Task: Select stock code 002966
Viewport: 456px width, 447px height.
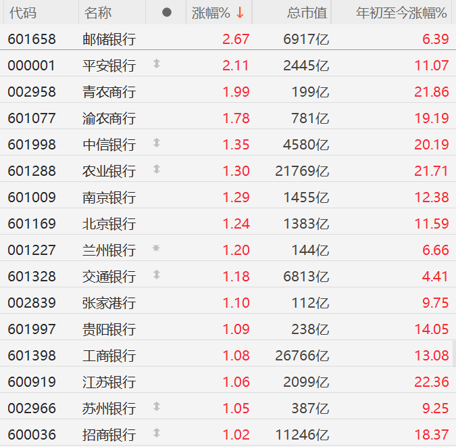Action: [32, 408]
